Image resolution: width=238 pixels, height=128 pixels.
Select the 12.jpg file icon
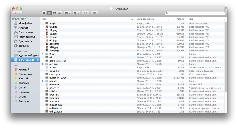[x=47, y=34]
